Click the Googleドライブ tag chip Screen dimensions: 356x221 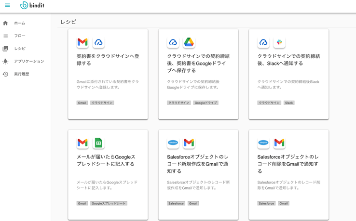[x=206, y=103]
